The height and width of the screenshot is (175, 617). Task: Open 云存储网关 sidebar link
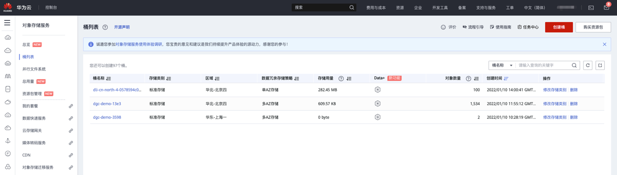[32, 130]
